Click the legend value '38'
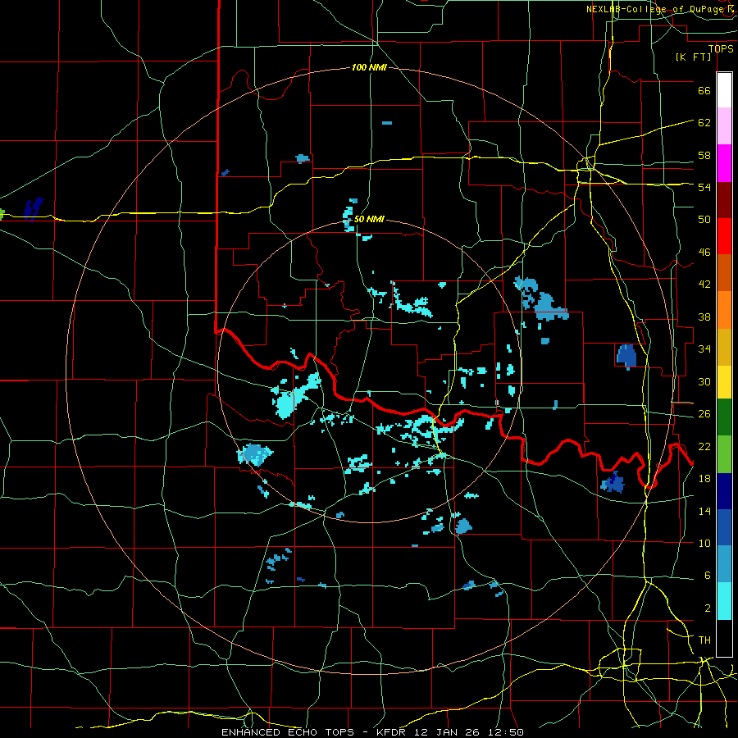This screenshot has width=738, height=738. click(x=704, y=317)
